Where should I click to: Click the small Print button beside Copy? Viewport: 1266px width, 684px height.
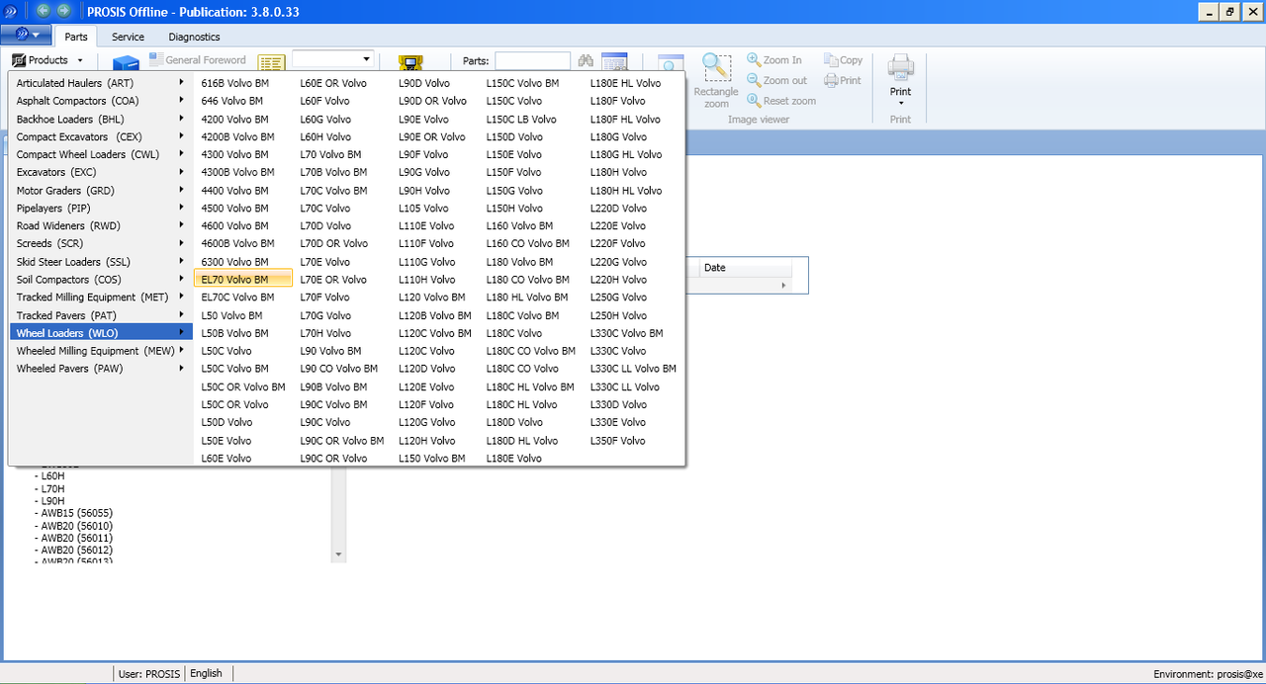[x=843, y=80]
